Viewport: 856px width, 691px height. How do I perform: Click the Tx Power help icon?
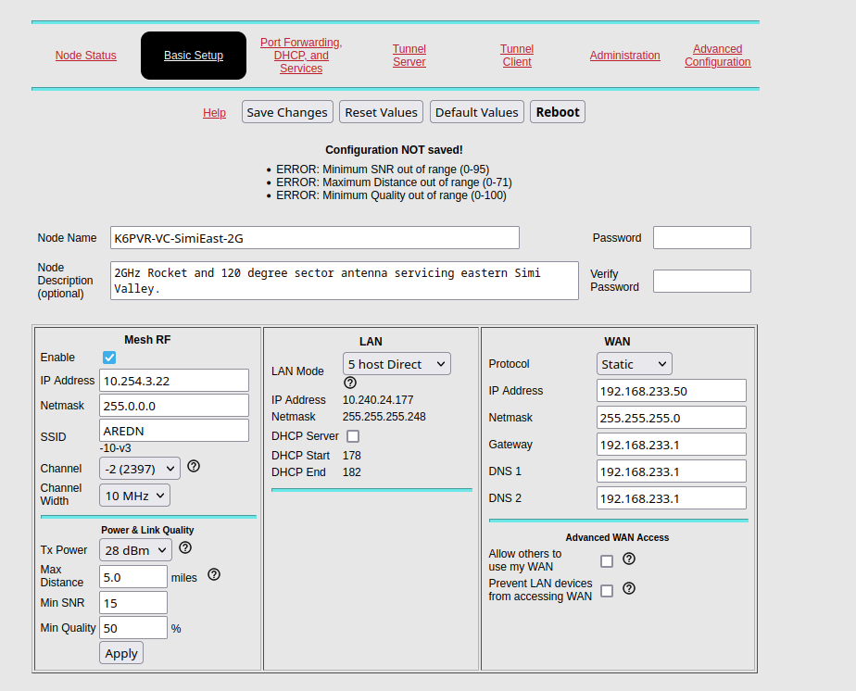[x=183, y=549]
